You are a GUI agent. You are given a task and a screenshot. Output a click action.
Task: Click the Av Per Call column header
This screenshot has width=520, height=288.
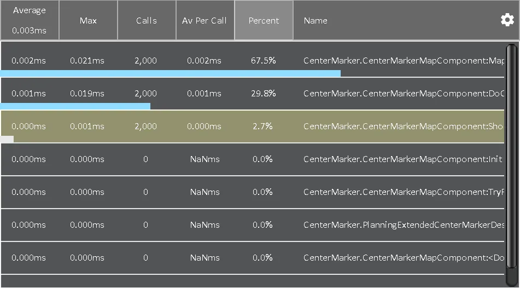205,20
